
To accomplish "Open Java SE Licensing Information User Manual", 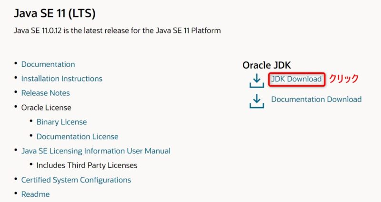I will (x=96, y=151).
